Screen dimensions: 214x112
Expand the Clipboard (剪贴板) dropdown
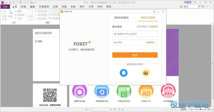[x=26, y=15]
